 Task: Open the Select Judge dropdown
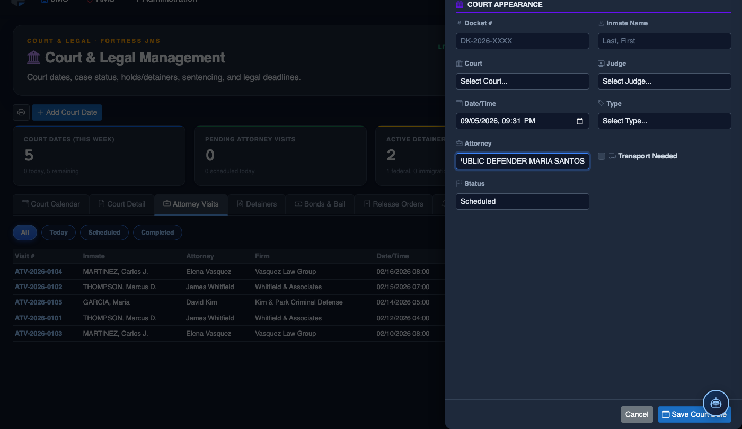pos(665,81)
